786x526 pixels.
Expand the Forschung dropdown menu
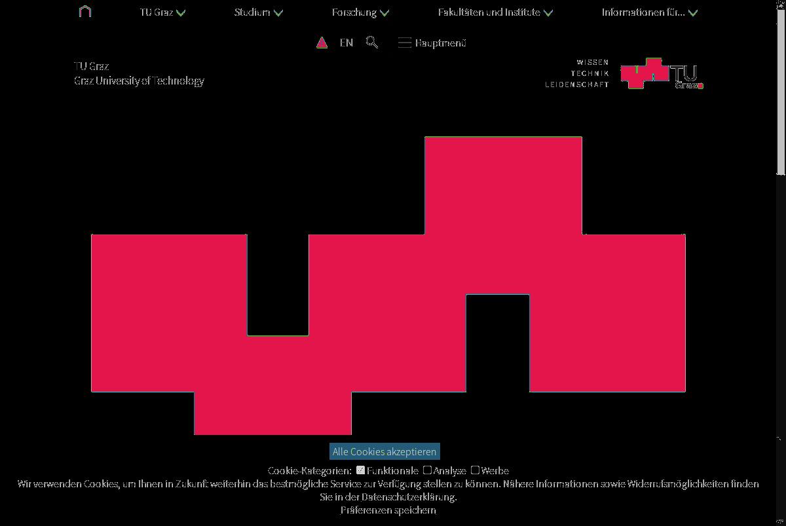360,12
